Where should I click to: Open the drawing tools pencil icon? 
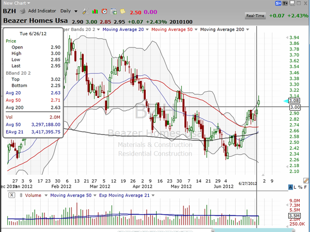[x=306, y=180]
